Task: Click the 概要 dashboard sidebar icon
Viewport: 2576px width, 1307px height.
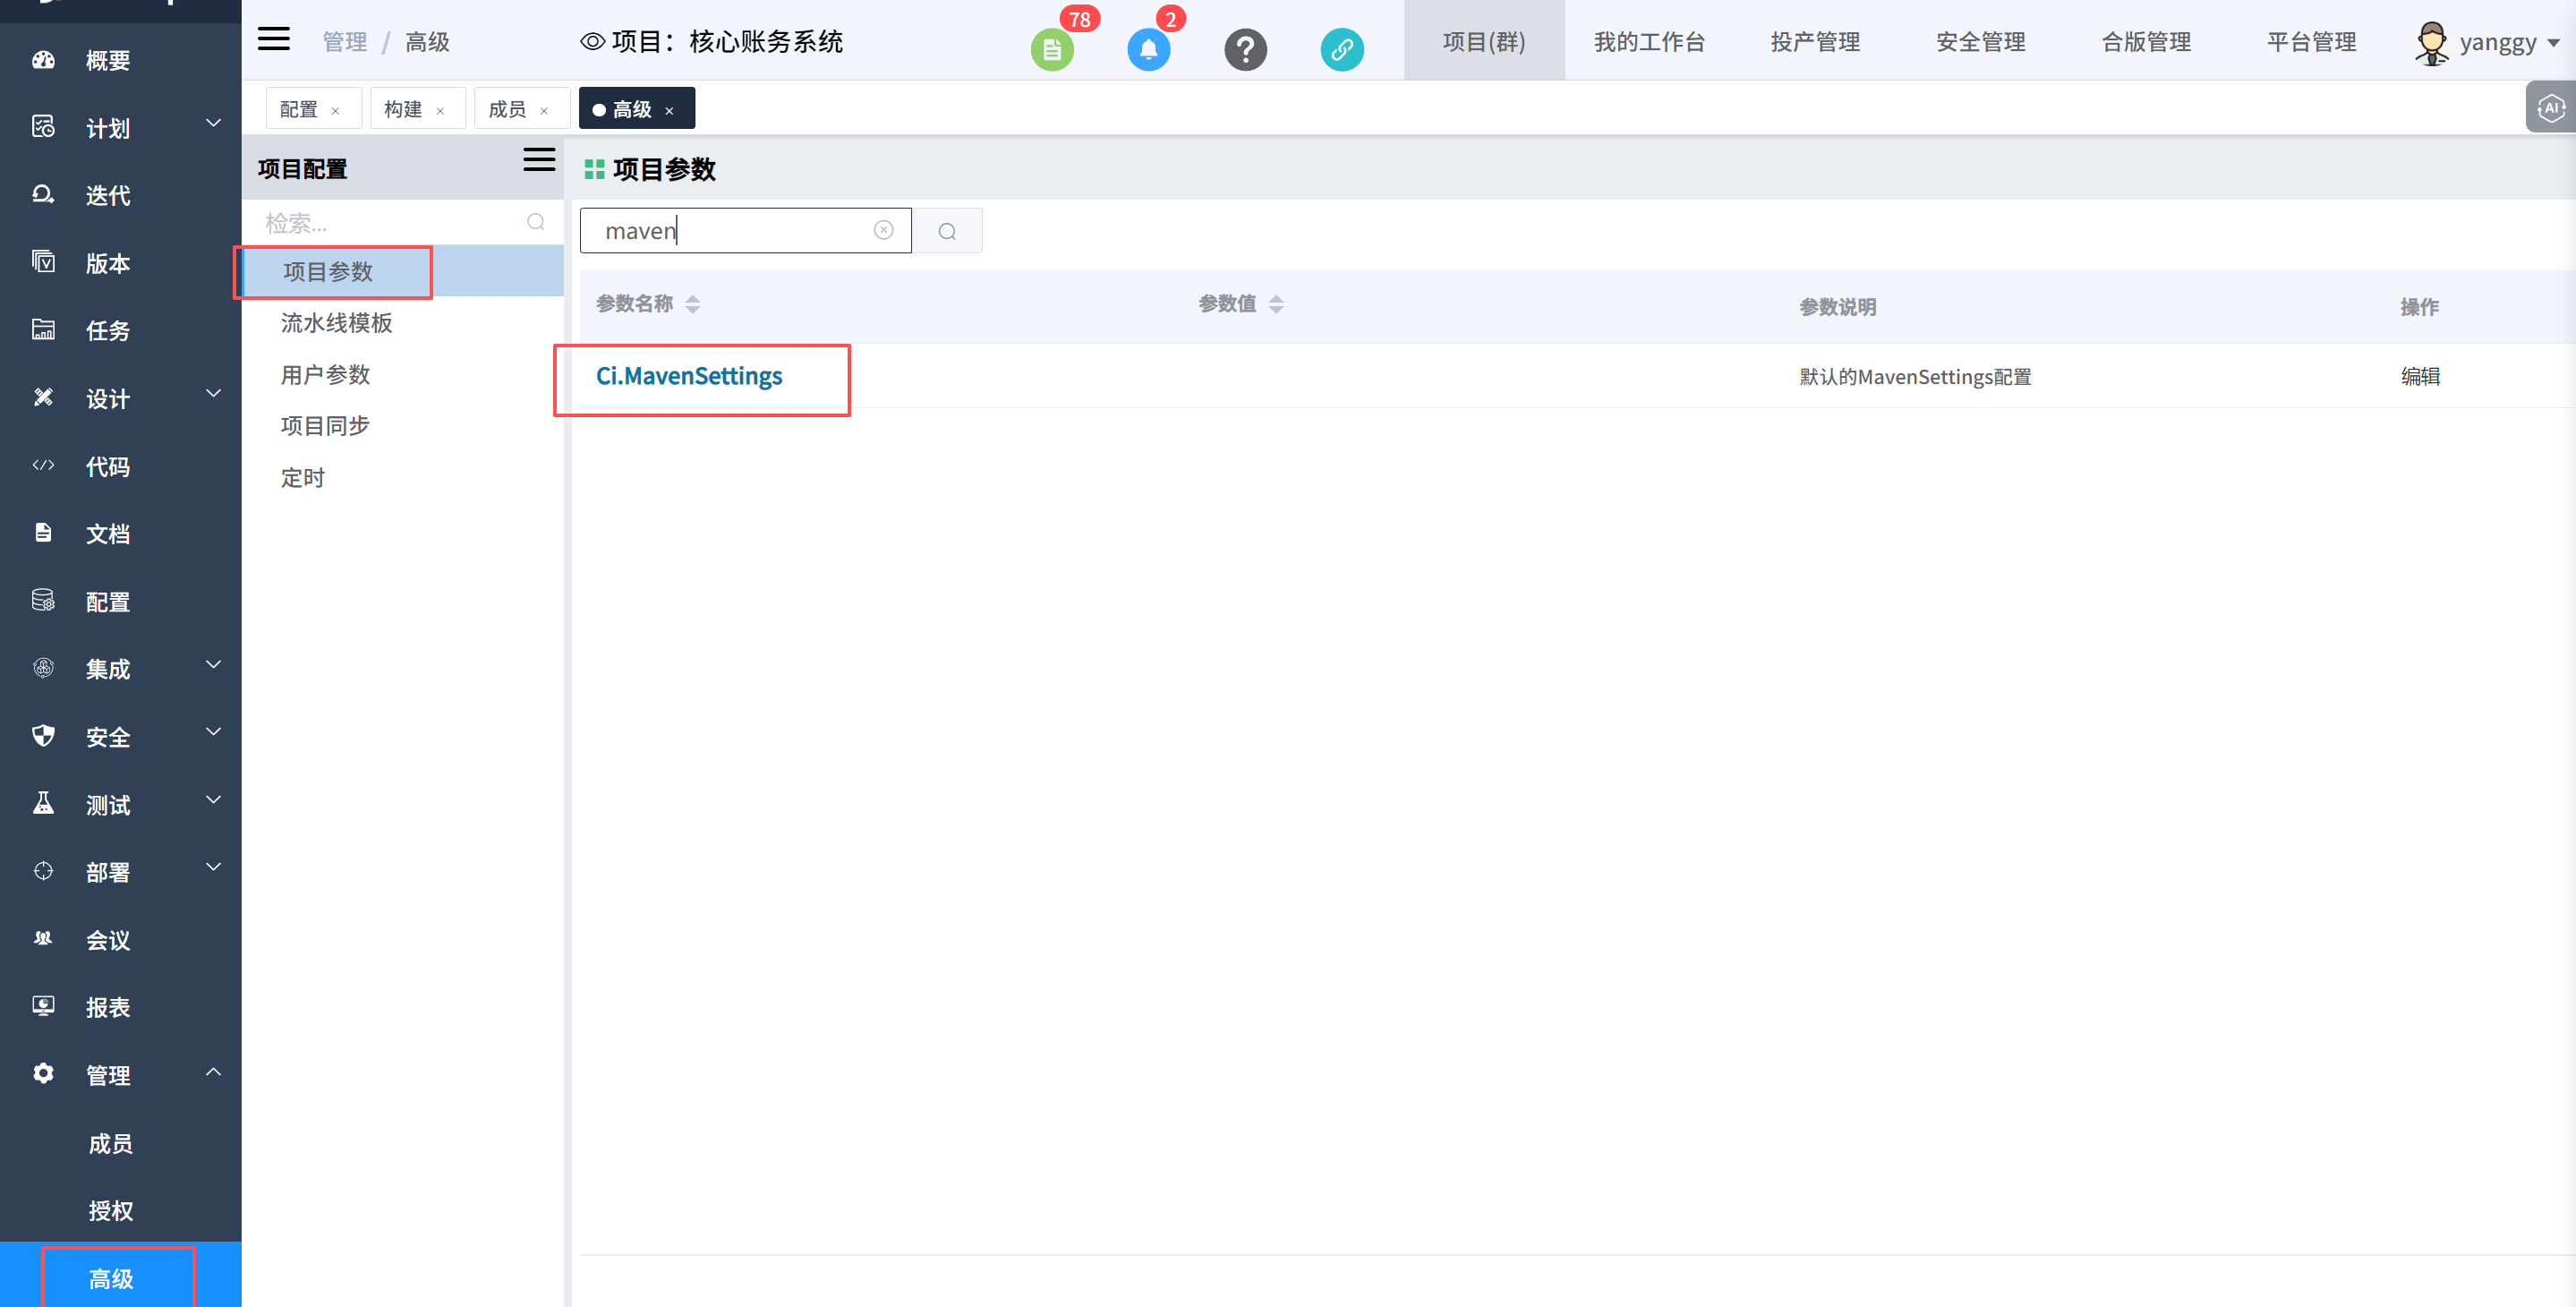Action: click(x=43, y=60)
